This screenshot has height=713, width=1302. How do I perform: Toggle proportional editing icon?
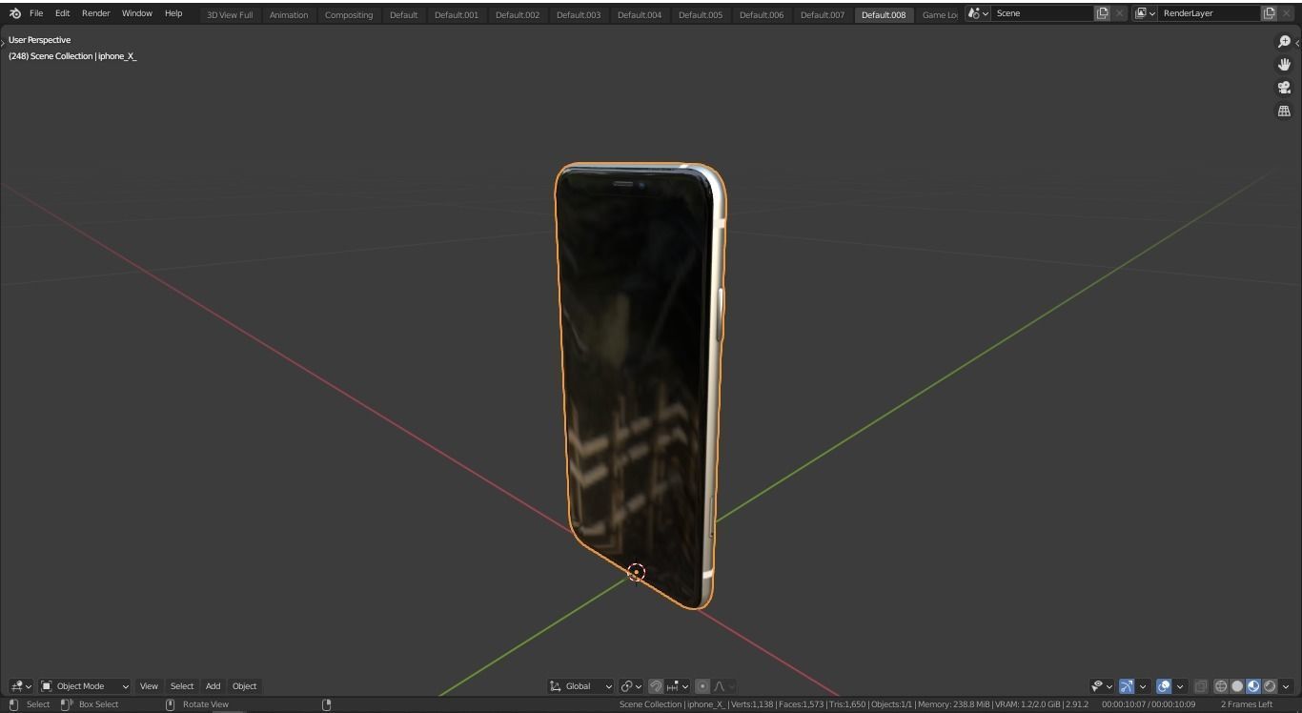click(702, 686)
